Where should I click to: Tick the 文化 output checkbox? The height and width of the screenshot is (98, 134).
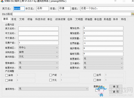pos(51,80)
